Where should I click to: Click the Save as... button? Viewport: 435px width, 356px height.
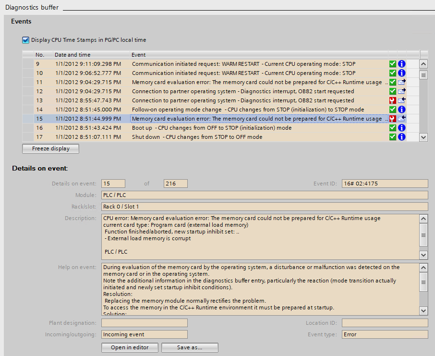pyautogui.click(x=190, y=347)
